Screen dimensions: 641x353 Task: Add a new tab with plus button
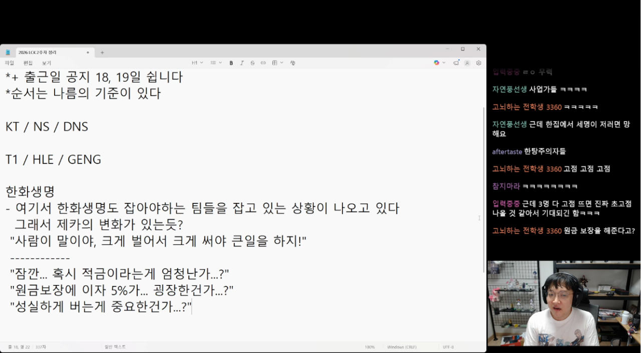coord(102,52)
